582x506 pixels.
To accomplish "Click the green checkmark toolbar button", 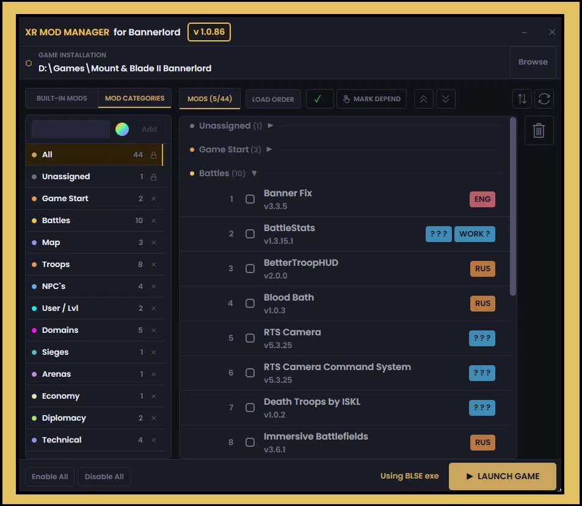I will [x=319, y=99].
